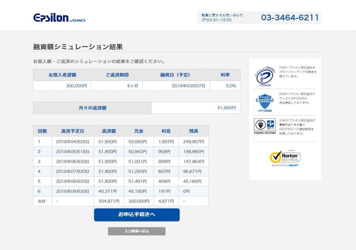This screenshot has height=250, width=356.
Task: Click the interest 1,807円 cell
Action: click(166, 142)
